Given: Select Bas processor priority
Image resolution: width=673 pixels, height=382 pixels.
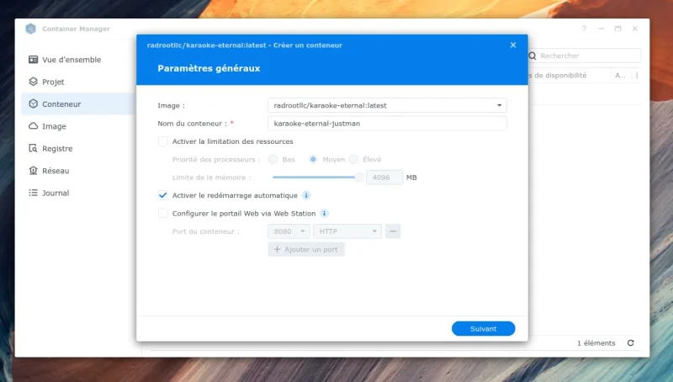Looking at the screenshot, I should coord(273,159).
